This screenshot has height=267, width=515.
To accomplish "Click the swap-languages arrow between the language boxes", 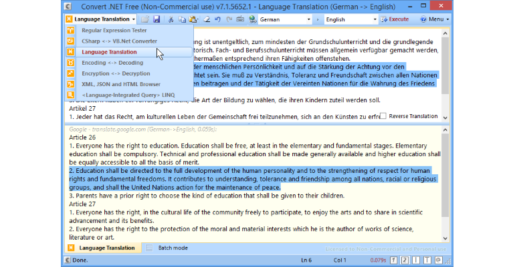I will [x=318, y=19].
